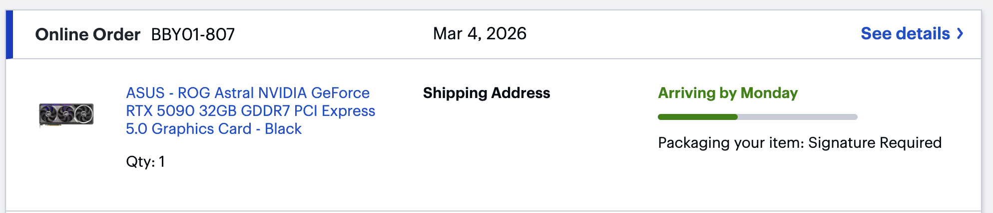This screenshot has height=213, width=993.
Task: Click the Packaging your item status text
Action: tap(730, 143)
